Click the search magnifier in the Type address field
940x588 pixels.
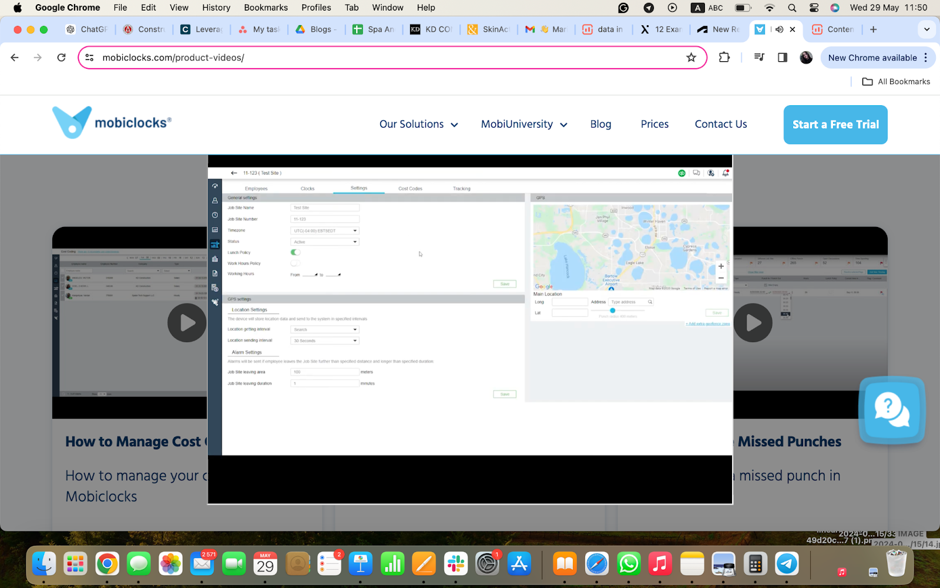point(650,302)
